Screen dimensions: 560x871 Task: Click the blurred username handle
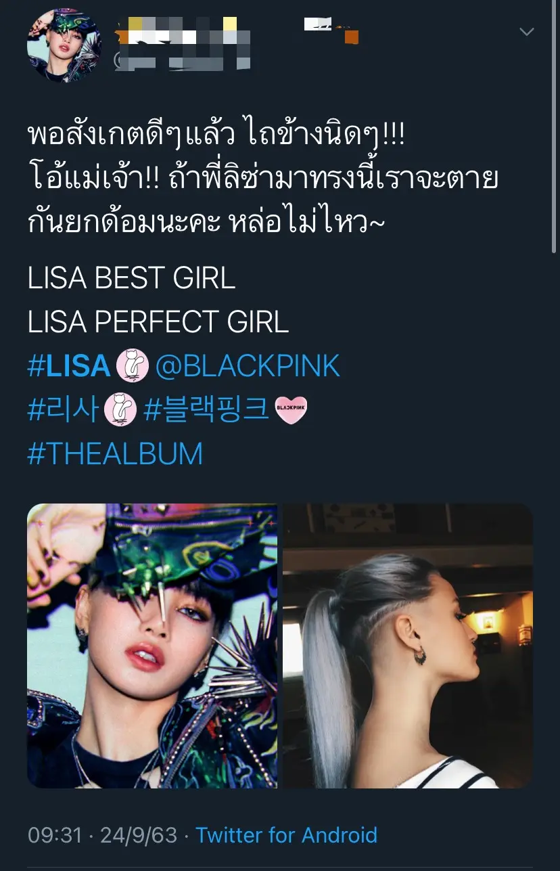181,61
